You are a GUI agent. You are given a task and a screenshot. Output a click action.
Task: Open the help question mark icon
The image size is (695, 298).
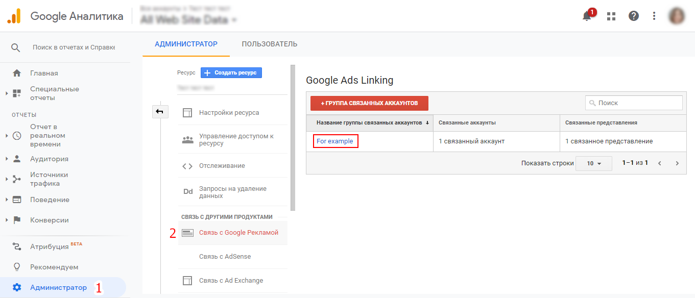click(x=634, y=16)
